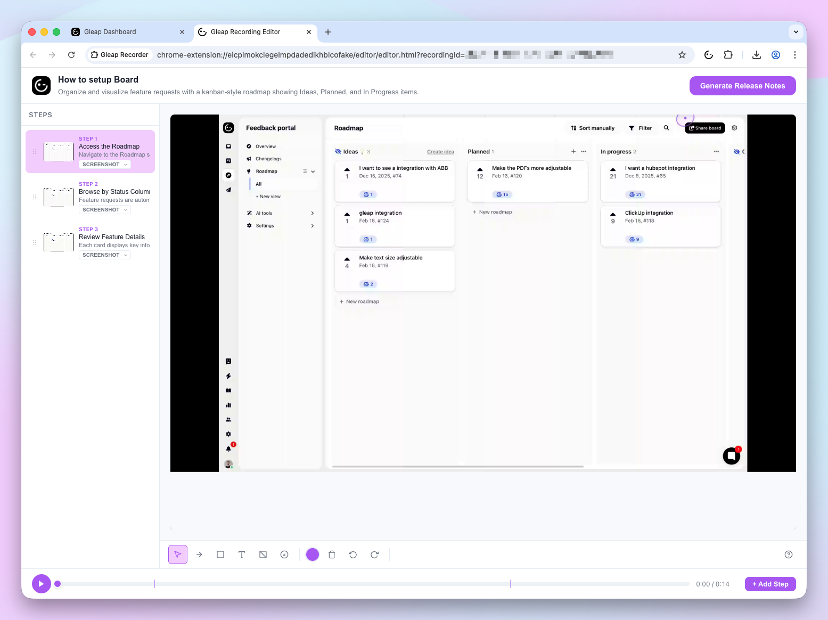Jump to the last step marker on the timeline
The image size is (828, 620).
(511, 584)
